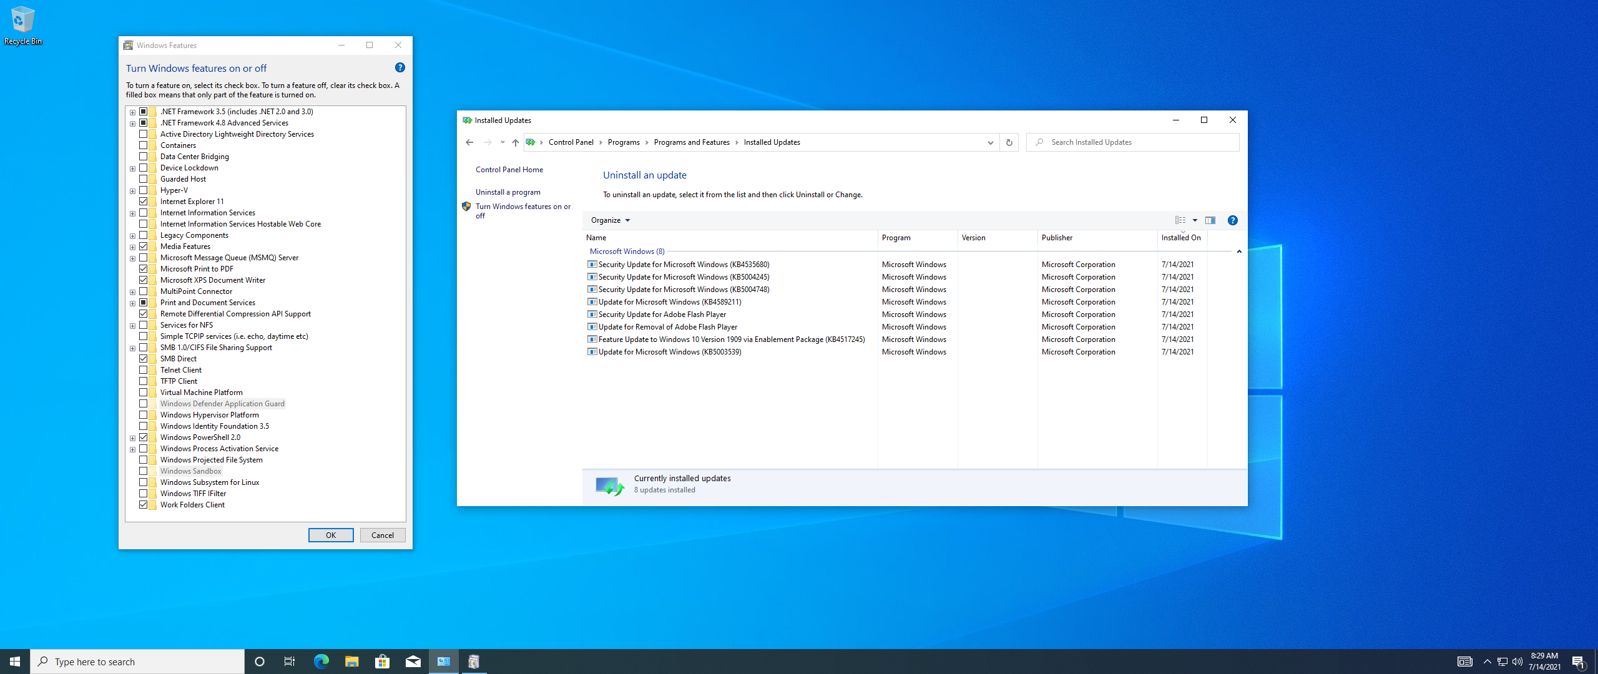1598x674 pixels.
Task: Open Mail from the taskbar
Action: 413,662
